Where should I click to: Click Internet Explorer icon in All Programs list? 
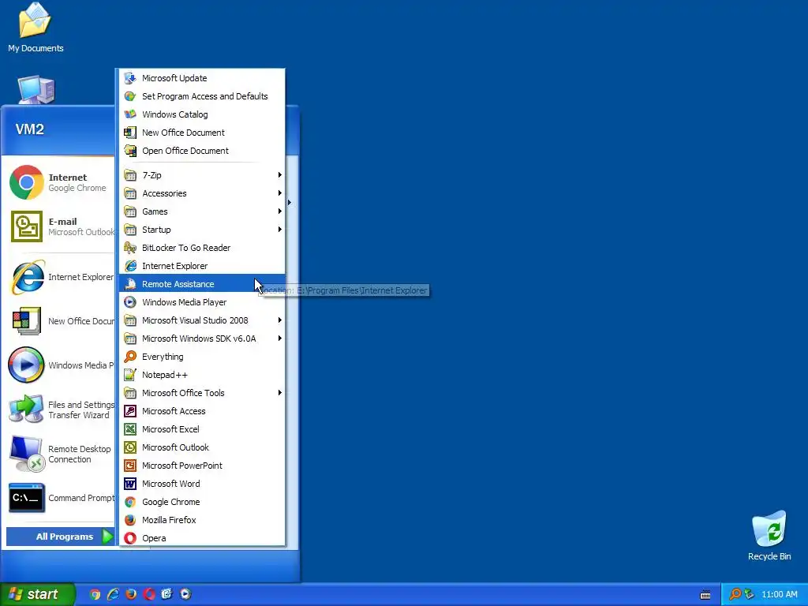click(x=130, y=266)
